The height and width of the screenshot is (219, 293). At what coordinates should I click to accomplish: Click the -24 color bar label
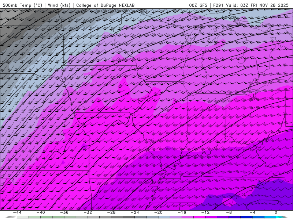(x=135, y=212)
